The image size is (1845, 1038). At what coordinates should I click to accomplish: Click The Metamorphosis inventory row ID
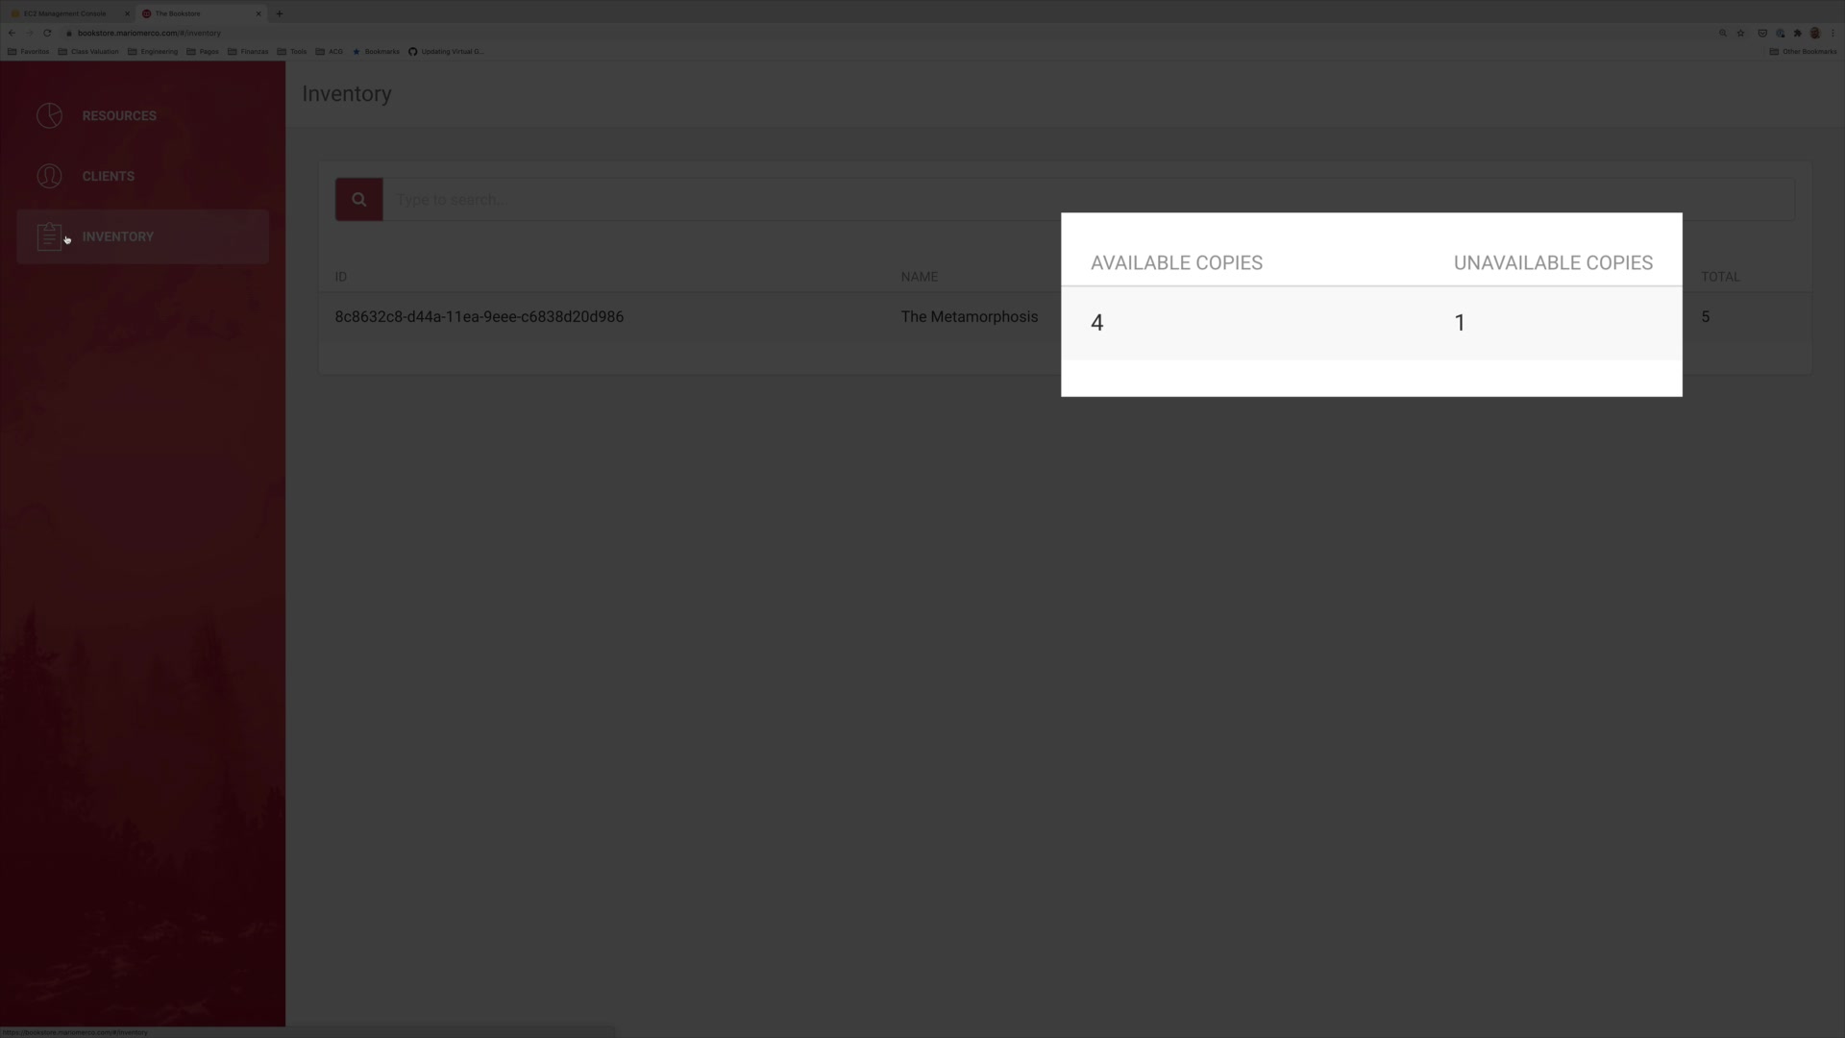479,317
